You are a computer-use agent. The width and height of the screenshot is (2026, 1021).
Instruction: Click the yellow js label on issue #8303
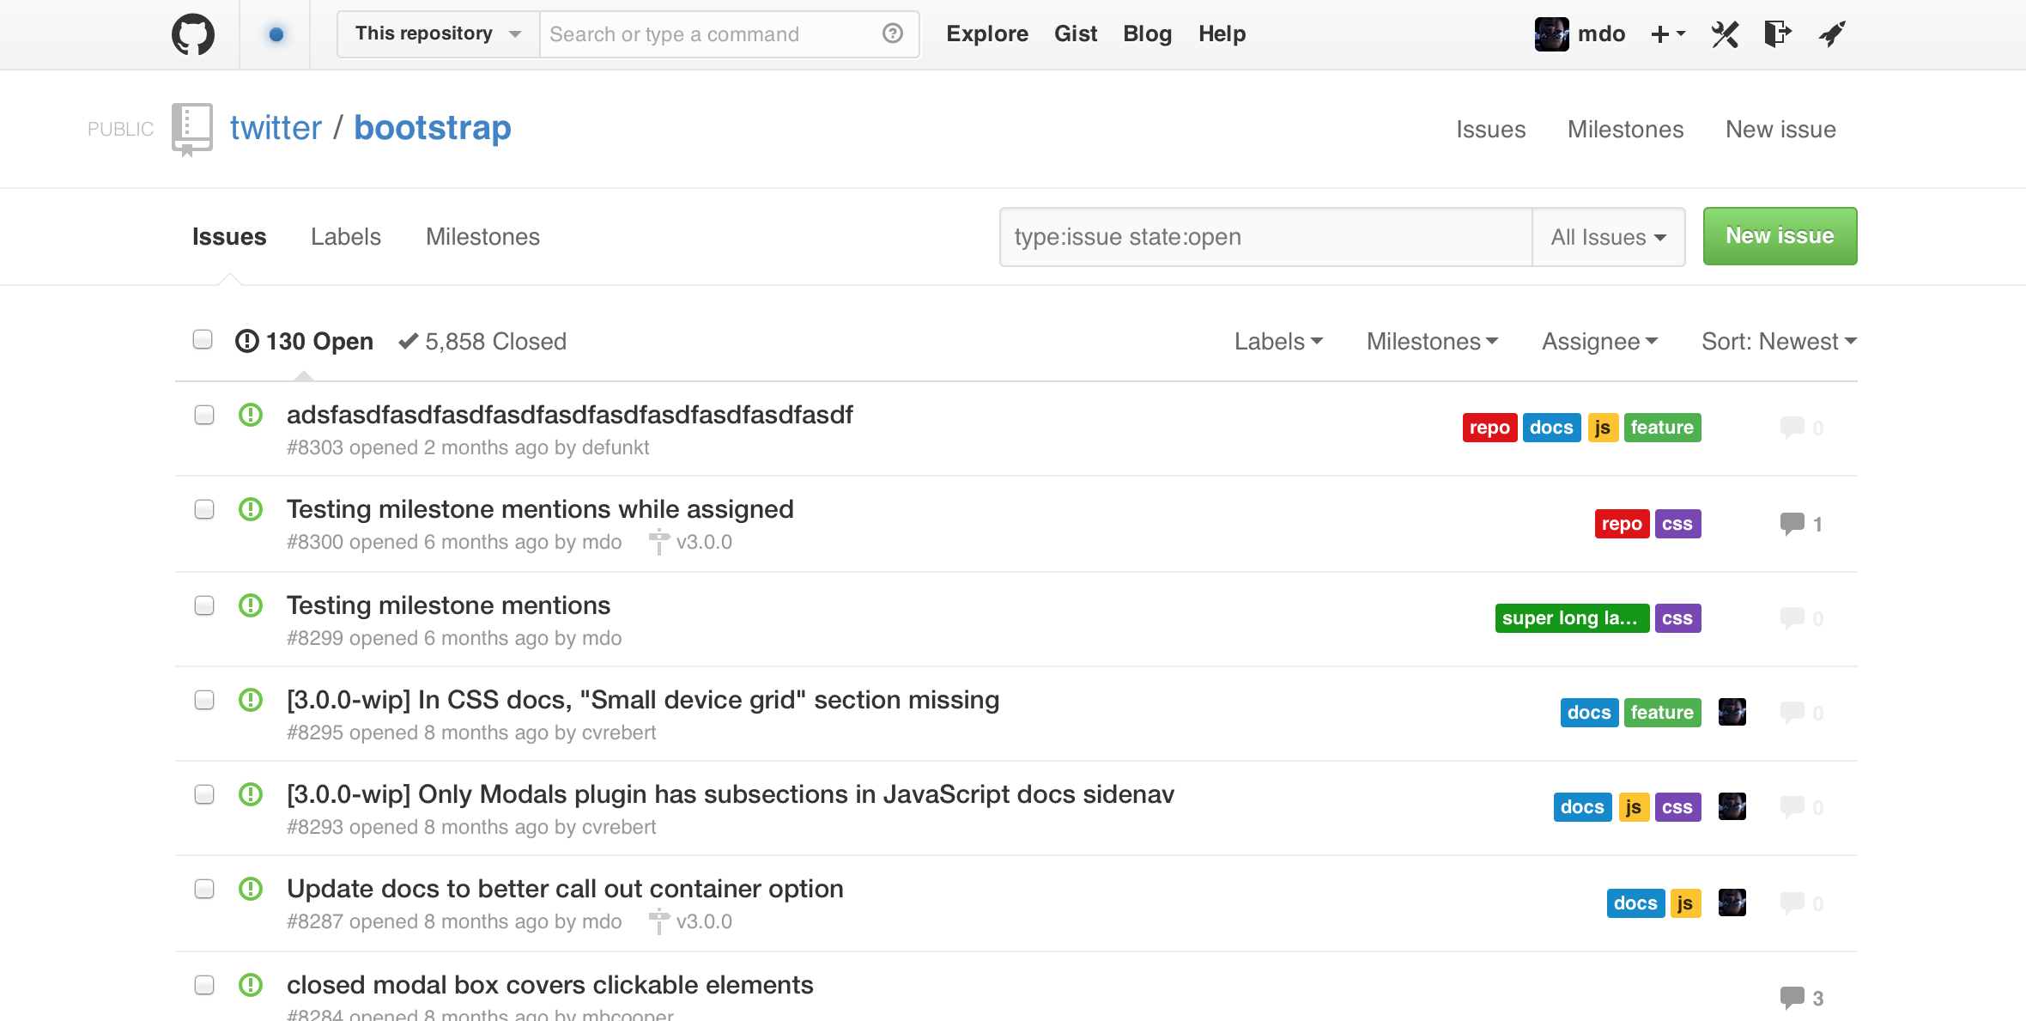[1603, 428]
